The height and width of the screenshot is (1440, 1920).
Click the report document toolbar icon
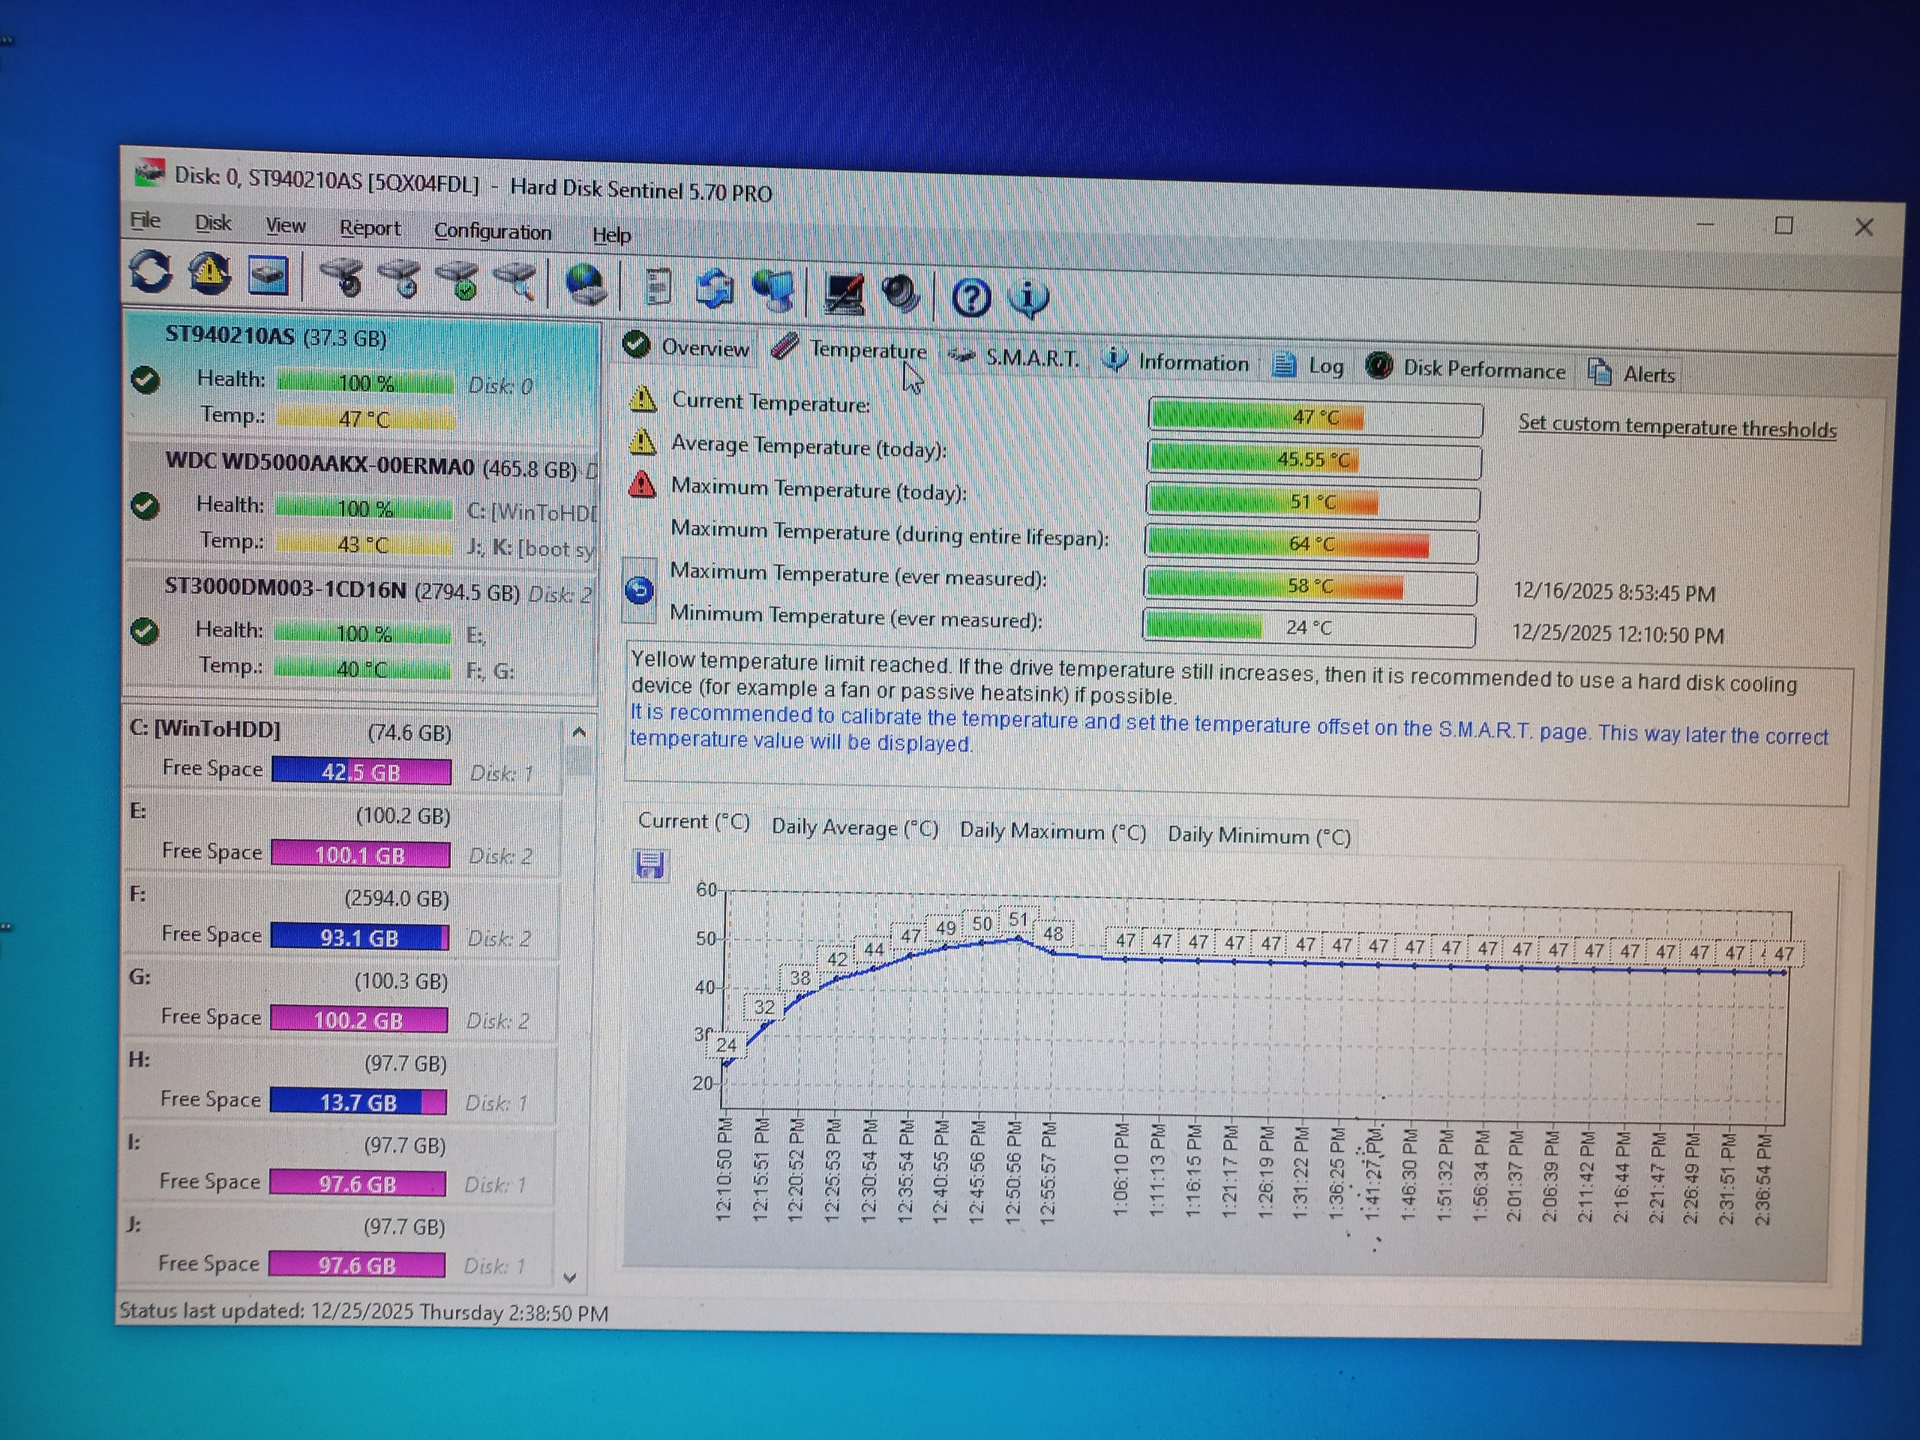(x=658, y=287)
